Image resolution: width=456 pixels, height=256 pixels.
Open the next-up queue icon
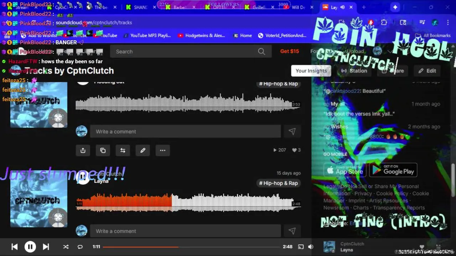coord(439,247)
